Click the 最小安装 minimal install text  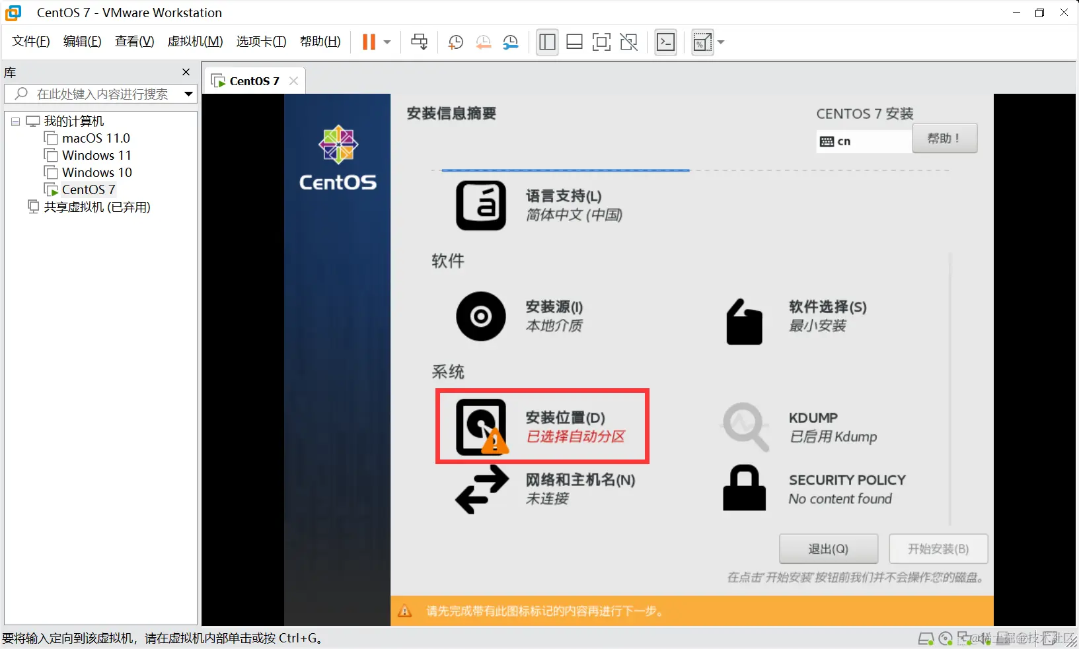pos(817,325)
